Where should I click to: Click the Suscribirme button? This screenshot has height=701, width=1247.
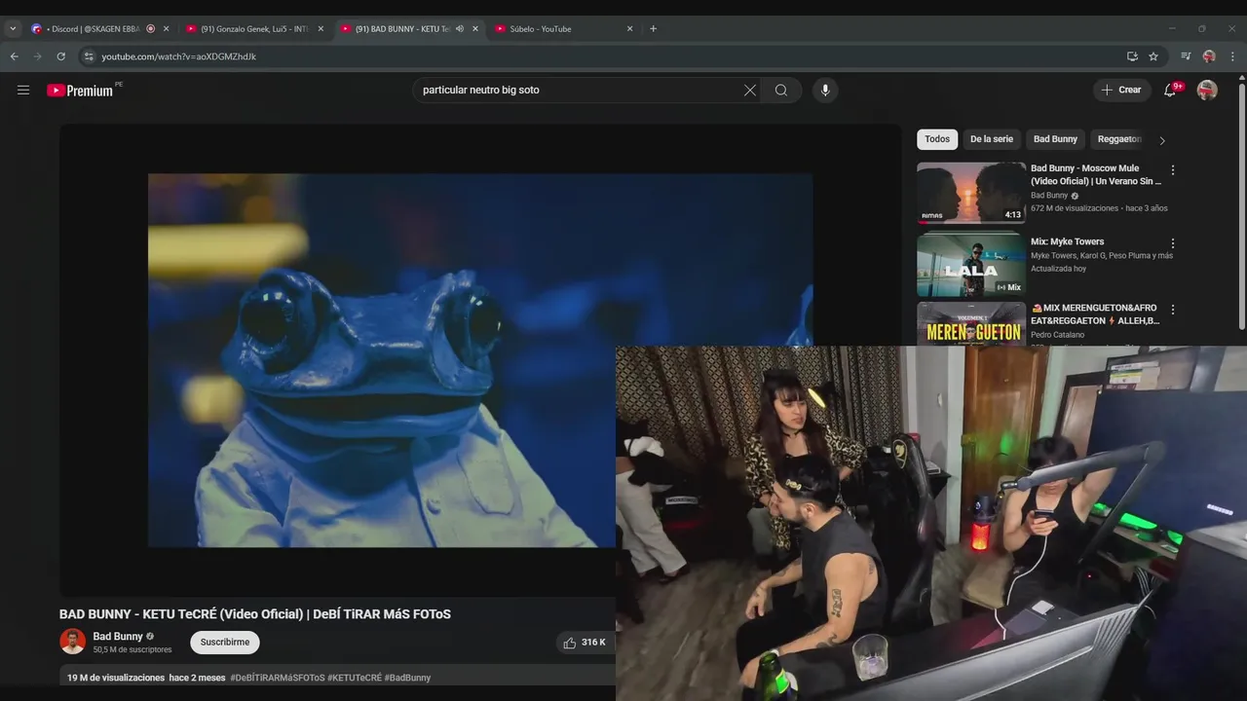(225, 642)
